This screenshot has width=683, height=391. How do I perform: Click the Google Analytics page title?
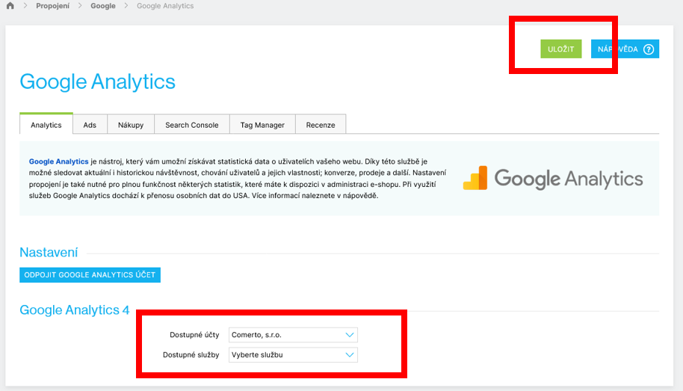coord(98,81)
